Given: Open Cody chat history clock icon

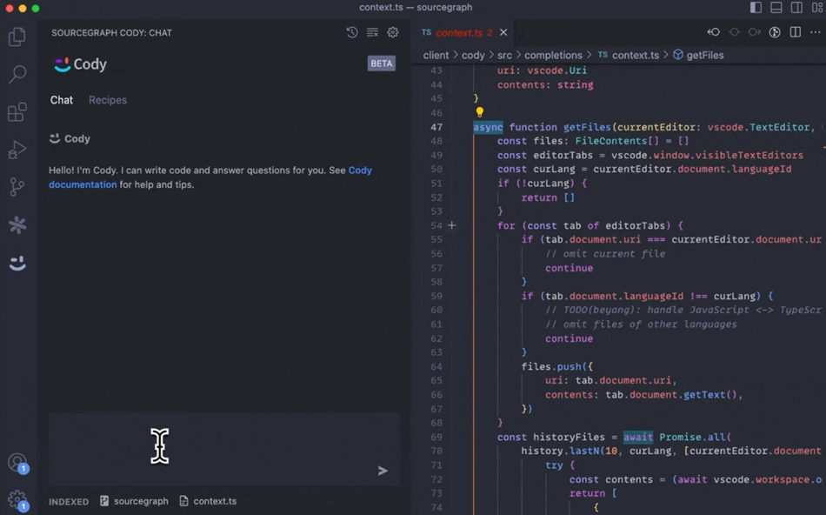Looking at the screenshot, I should pos(352,33).
